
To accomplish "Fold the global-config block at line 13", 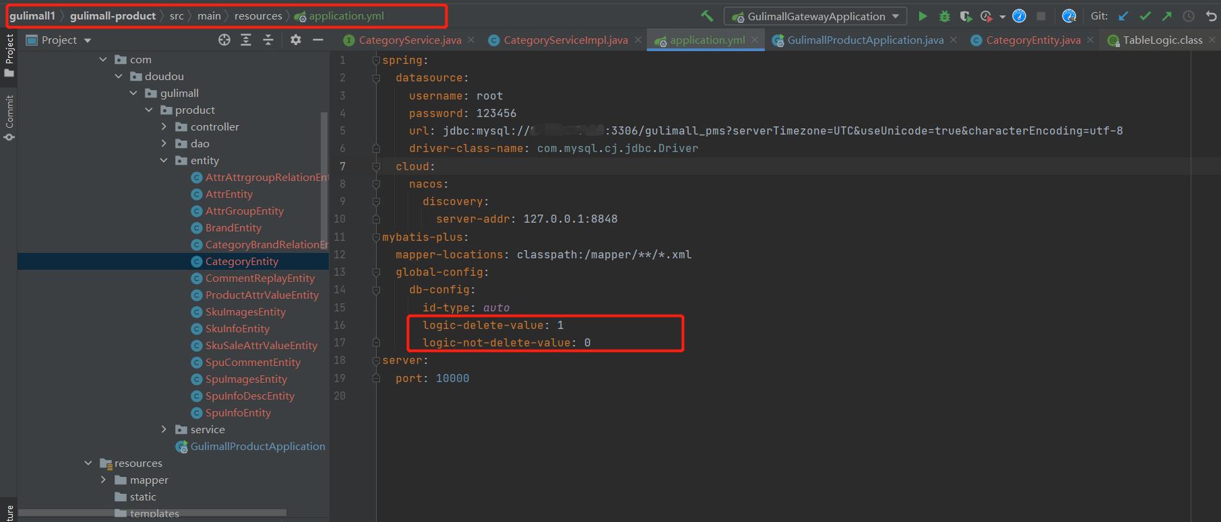I will [376, 272].
